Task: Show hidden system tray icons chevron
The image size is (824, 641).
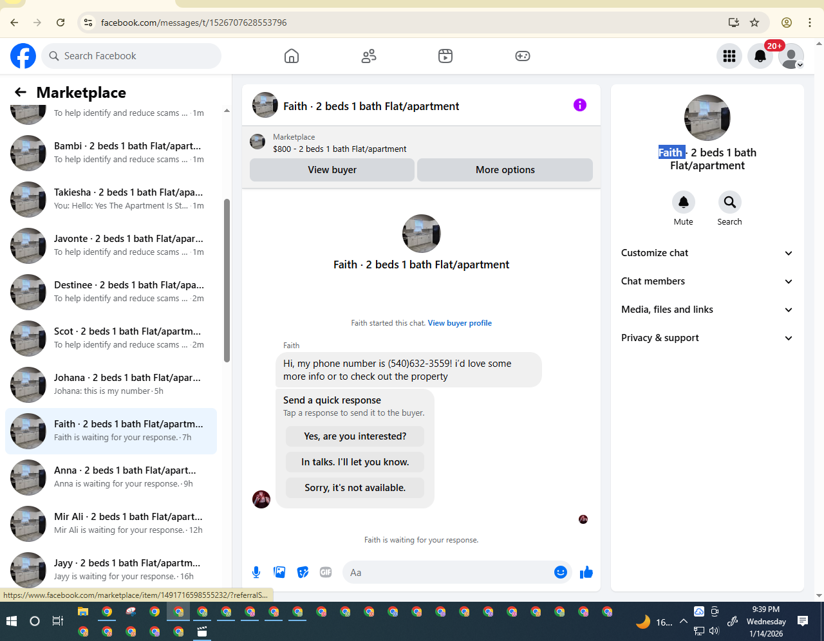Action: coord(683,622)
